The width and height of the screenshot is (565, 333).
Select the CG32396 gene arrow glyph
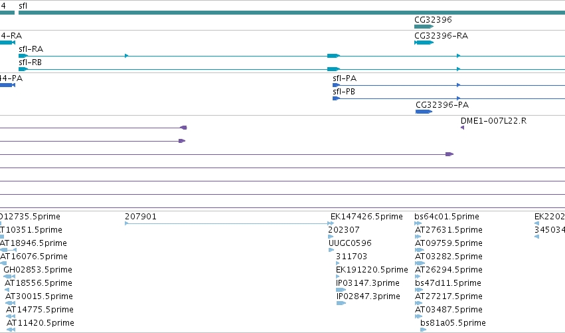[424, 27]
